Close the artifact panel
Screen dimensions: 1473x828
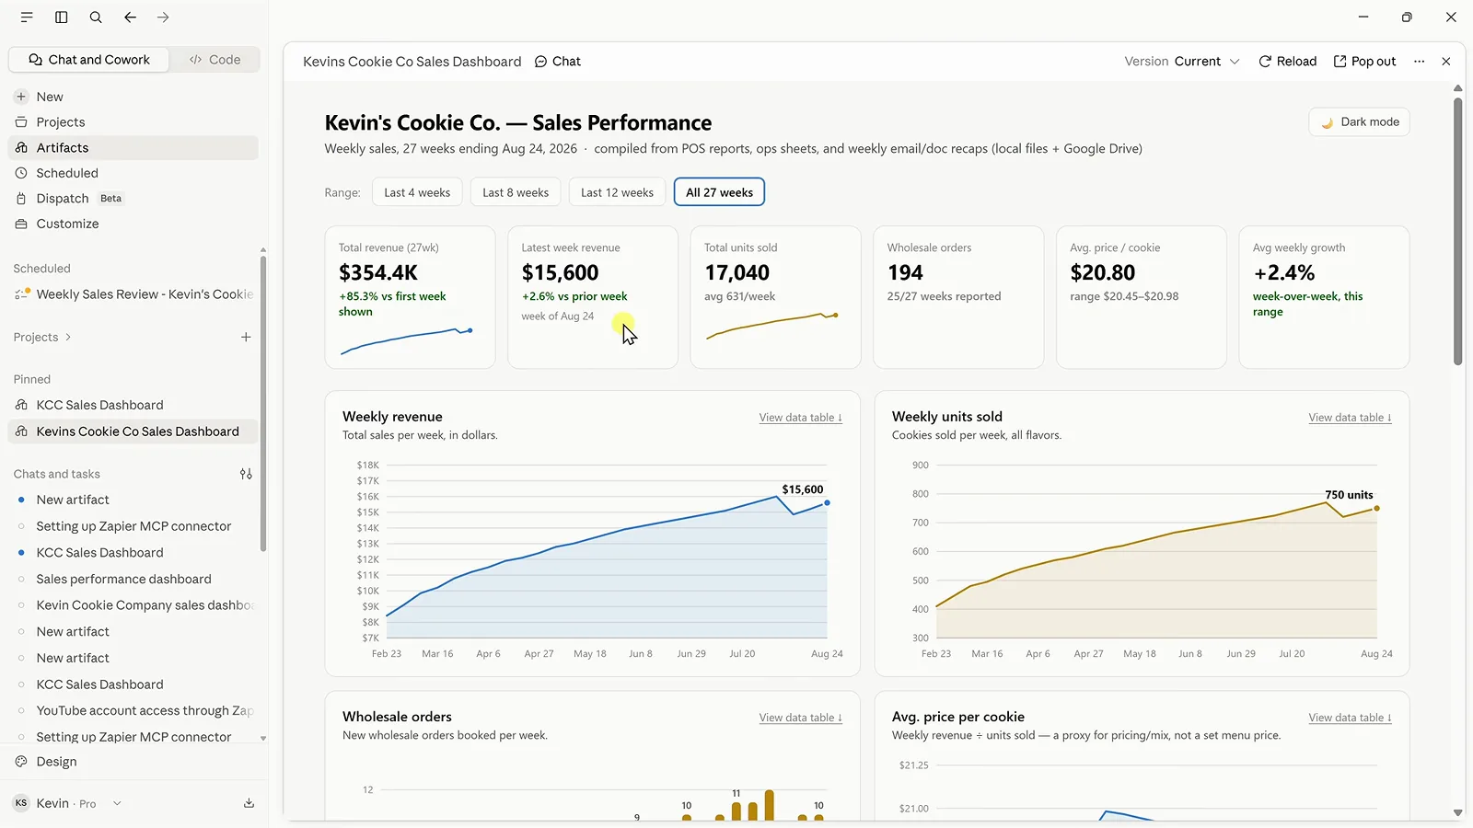(1446, 62)
